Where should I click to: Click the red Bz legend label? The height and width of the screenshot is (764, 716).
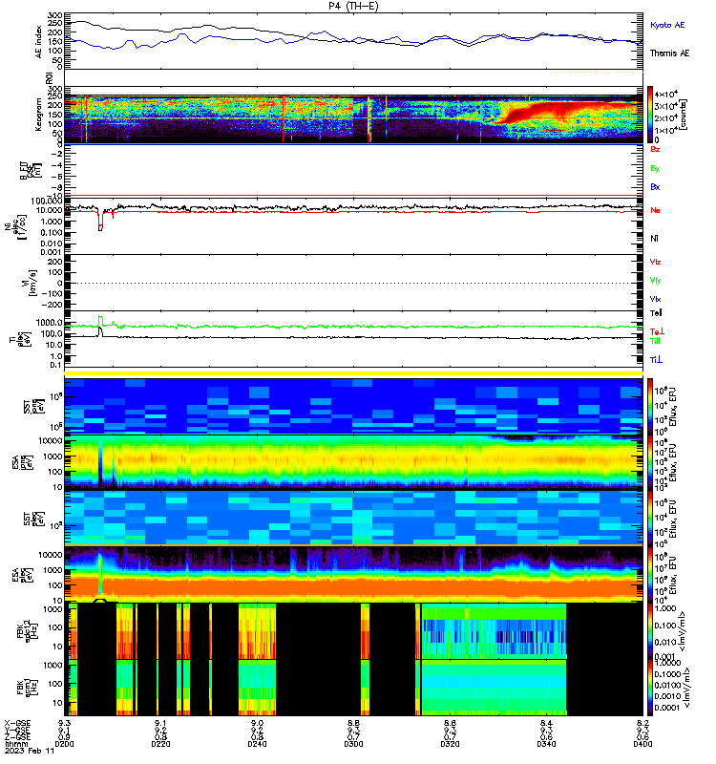(655, 150)
